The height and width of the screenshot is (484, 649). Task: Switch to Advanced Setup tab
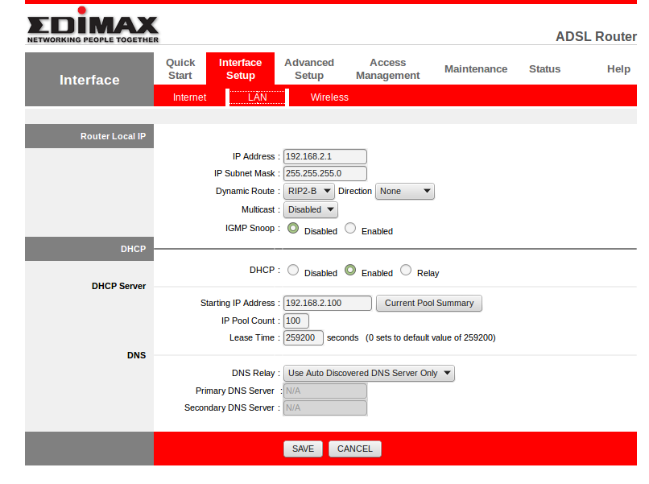click(309, 68)
